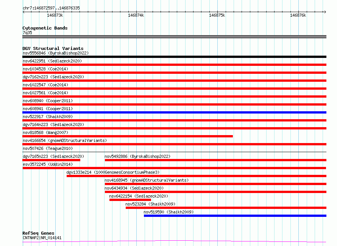Click the nsv5556846 (ByrskaBishop2022) label

[x=56, y=53]
